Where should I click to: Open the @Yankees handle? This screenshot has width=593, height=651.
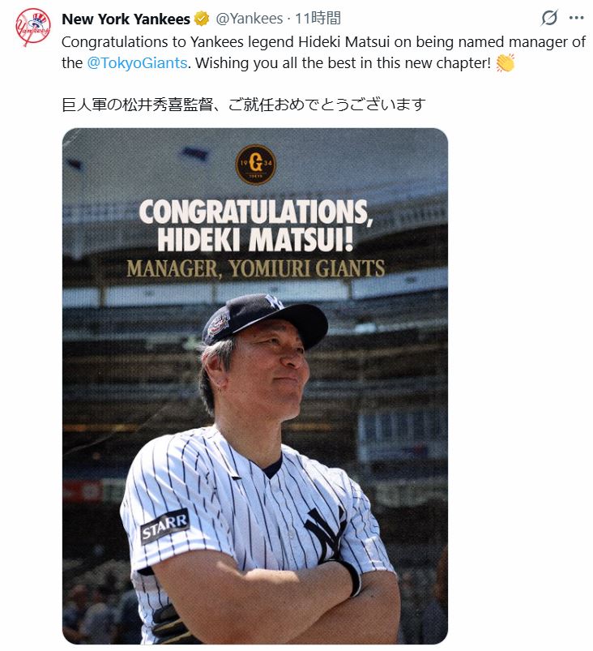click(x=249, y=19)
